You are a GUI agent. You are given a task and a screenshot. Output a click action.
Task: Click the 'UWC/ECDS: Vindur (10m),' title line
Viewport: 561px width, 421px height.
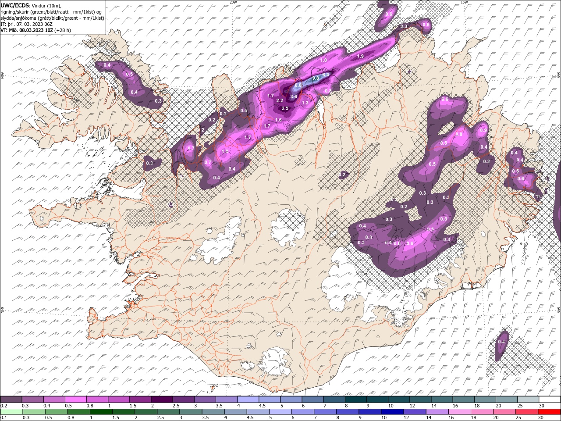pyautogui.click(x=31, y=5)
